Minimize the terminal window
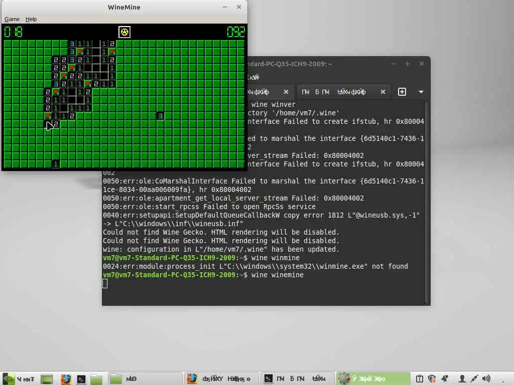The width and height of the screenshot is (514, 385). pos(394,64)
